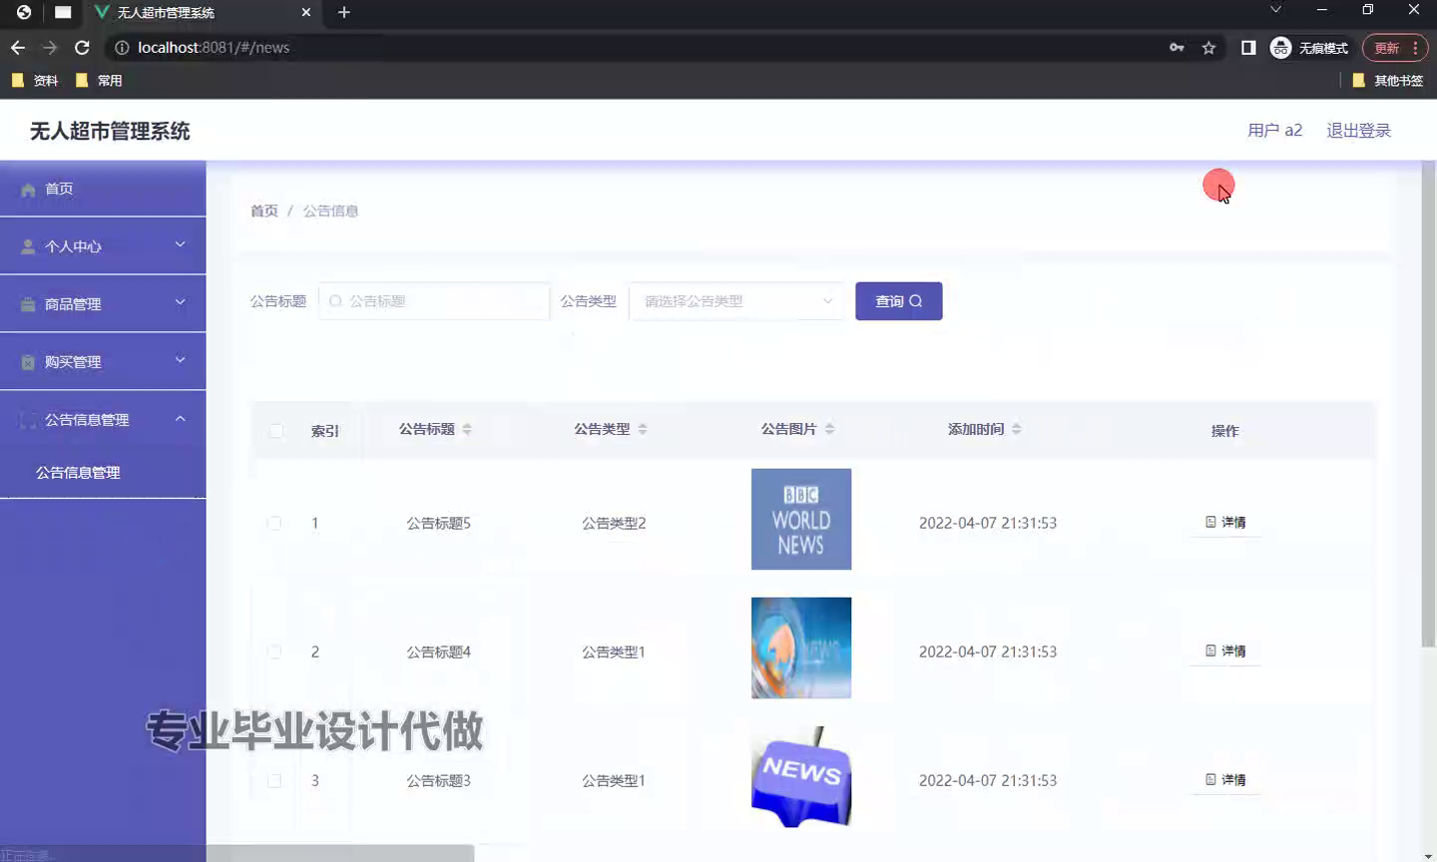Screen dimensions: 1437x862
Task: Click the browser address bar URL
Action: 214,48
